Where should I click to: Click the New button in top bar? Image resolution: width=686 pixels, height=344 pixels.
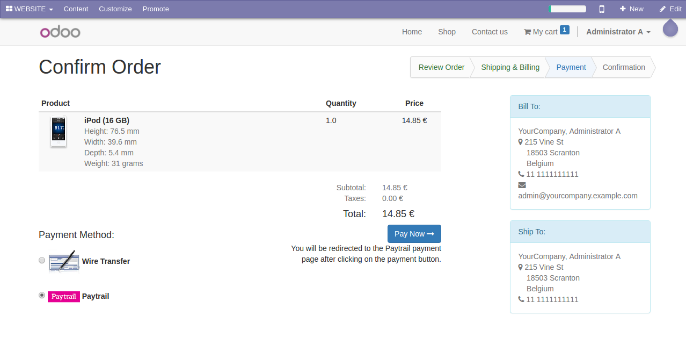[632, 9]
